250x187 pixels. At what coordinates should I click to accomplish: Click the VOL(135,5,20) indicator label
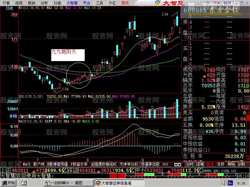31,96
